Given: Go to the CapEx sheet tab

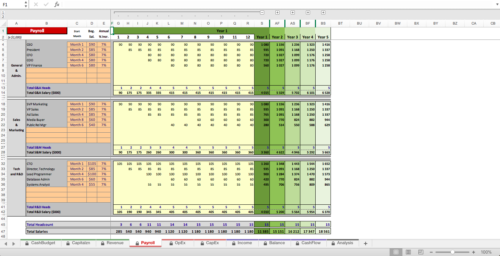Looking at the screenshot, I should click(x=210, y=243).
